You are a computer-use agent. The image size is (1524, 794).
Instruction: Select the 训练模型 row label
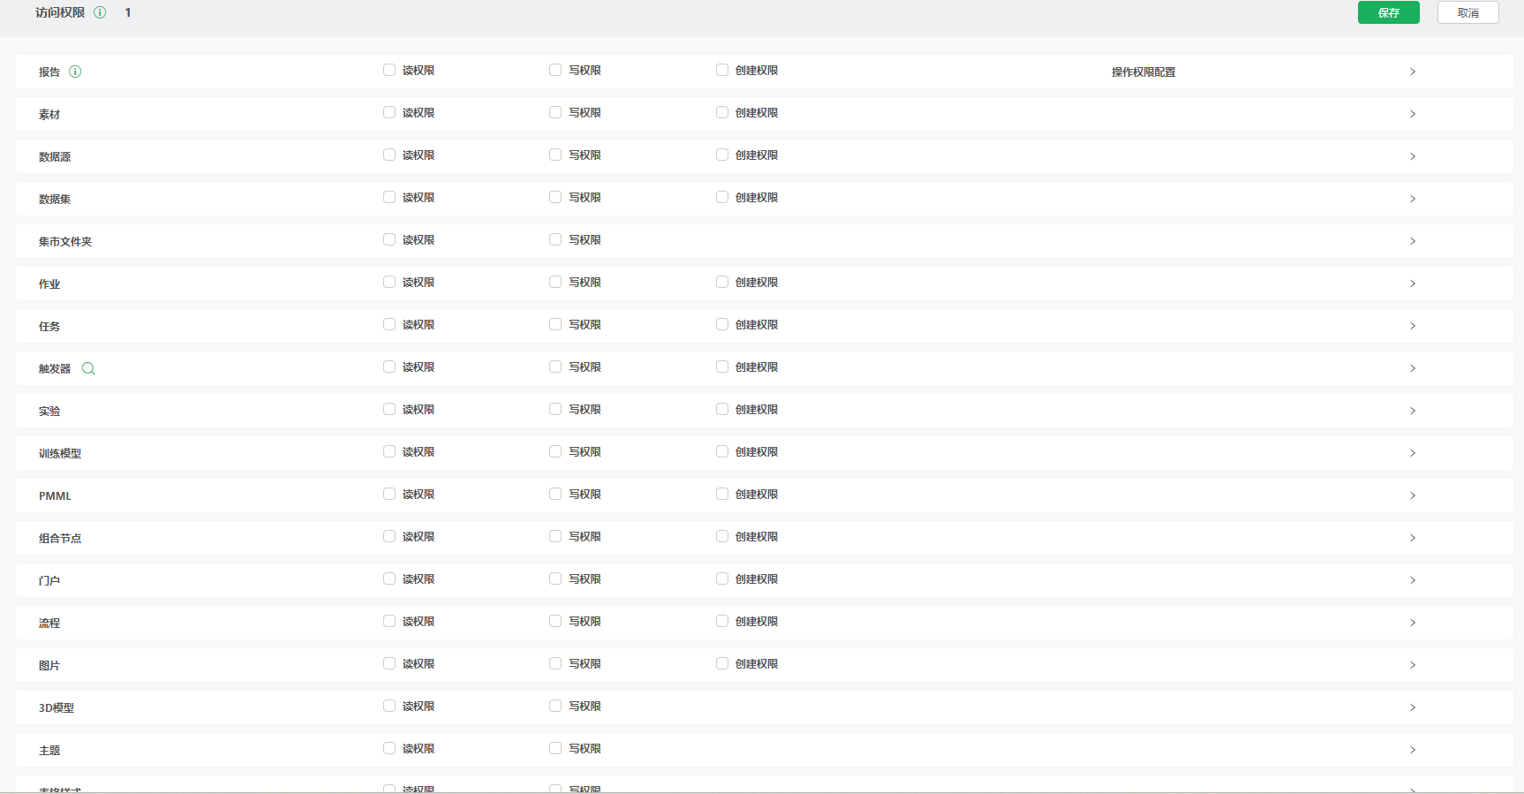click(60, 453)
